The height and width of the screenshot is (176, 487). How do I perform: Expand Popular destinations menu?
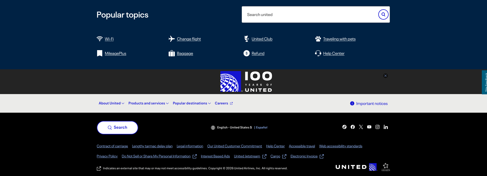192,103
